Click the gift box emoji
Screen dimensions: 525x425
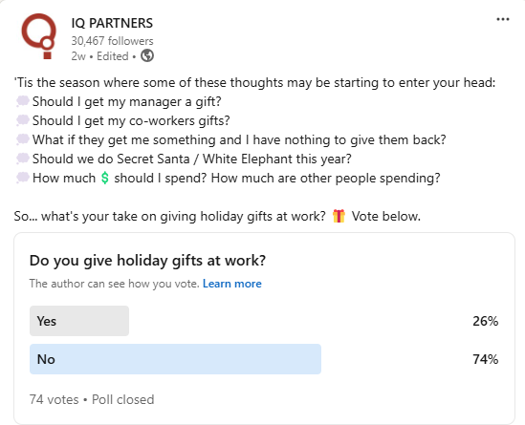pos(339,216)
